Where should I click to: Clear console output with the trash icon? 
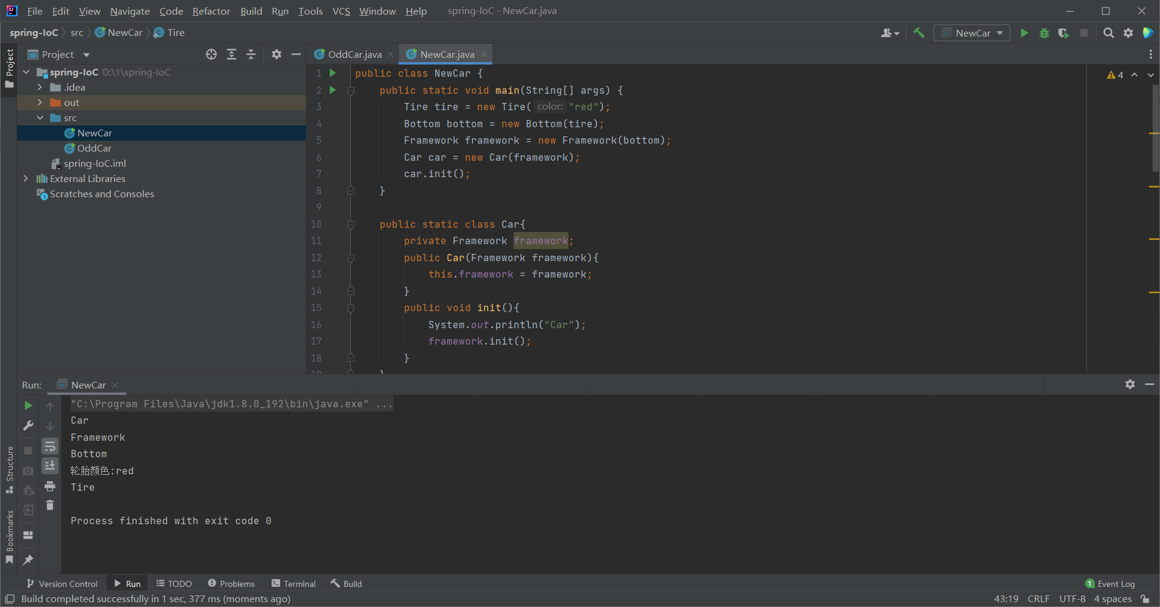pos(50,505)
